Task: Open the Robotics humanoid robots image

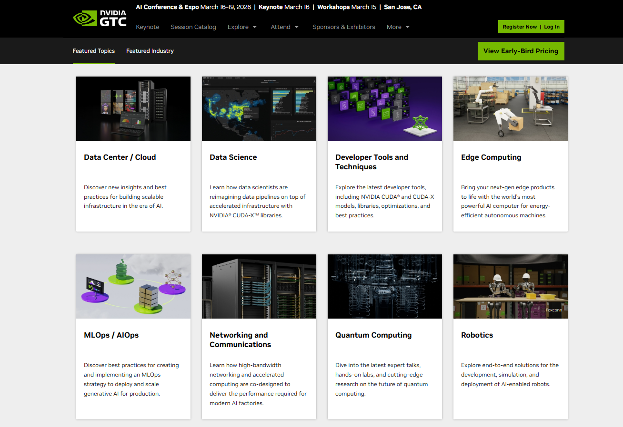Action: pyautogui.click(x=511, y=286)
